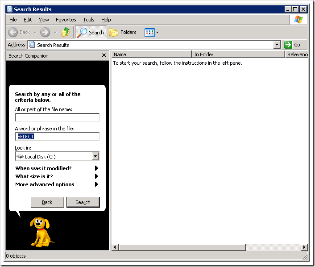Screen dimensions: 315x267
Task: Open the File menu
Action: click(13, 20)
